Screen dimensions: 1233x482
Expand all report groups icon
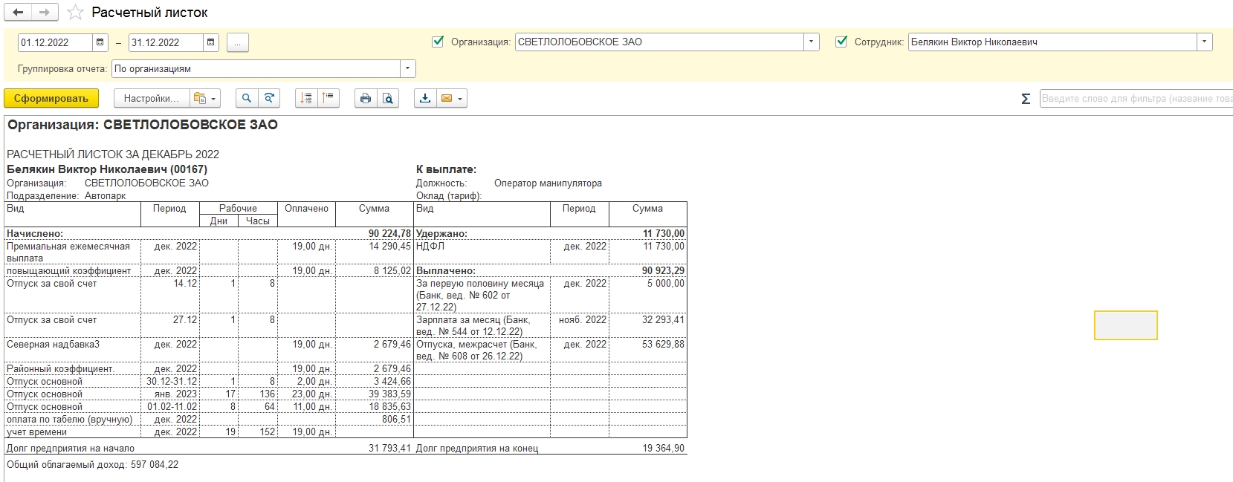pos(306,98)
